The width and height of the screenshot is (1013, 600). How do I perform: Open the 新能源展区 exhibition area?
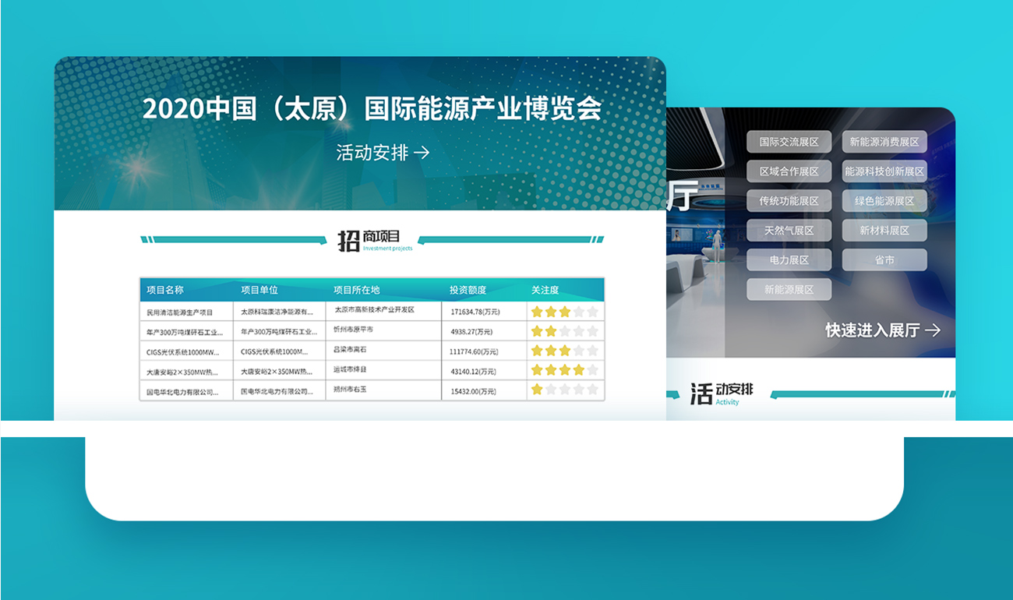789,290
